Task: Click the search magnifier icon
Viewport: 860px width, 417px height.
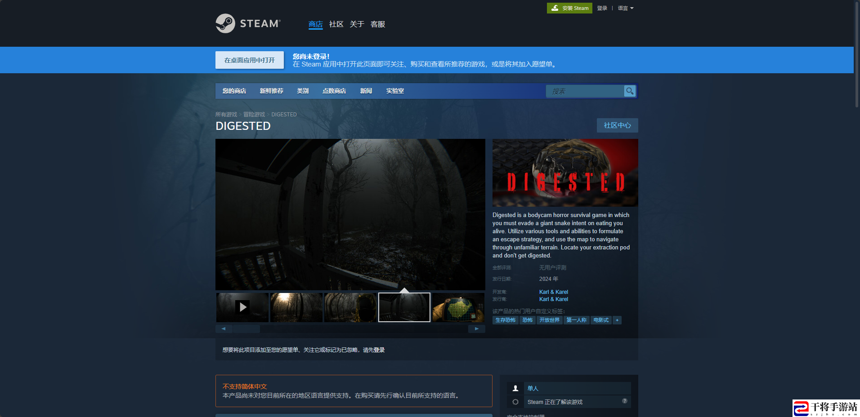Action: point(630,91)
